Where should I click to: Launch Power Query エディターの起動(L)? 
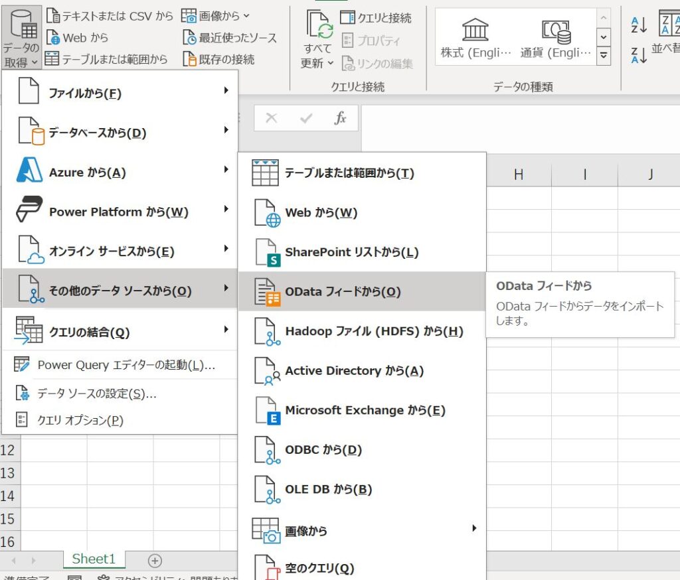pos(120,364)
